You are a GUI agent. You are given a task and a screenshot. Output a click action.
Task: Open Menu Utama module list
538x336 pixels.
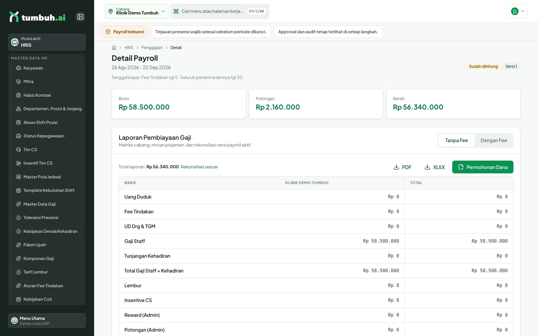click(x=47, y=321)
